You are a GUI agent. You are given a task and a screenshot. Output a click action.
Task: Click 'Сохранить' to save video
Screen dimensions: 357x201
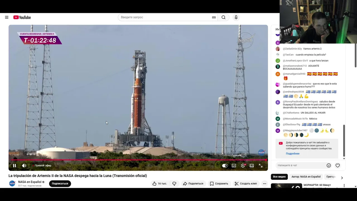(219, 183)
